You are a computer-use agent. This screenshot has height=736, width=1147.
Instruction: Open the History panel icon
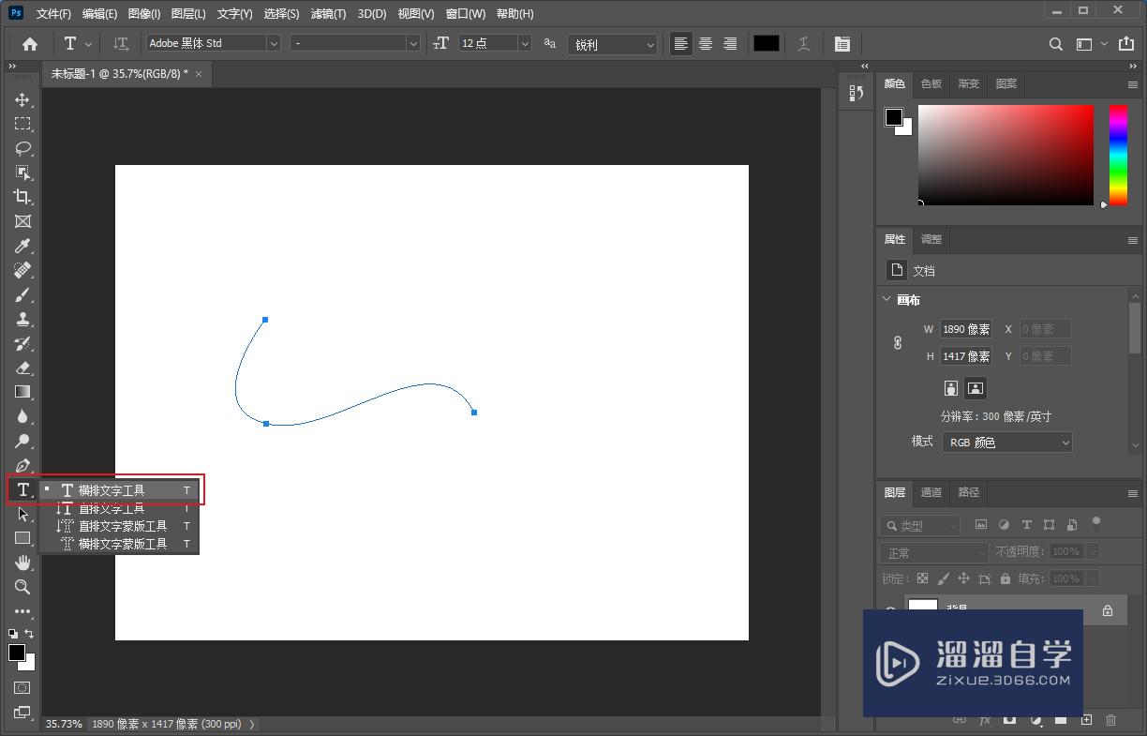[856, 93]
